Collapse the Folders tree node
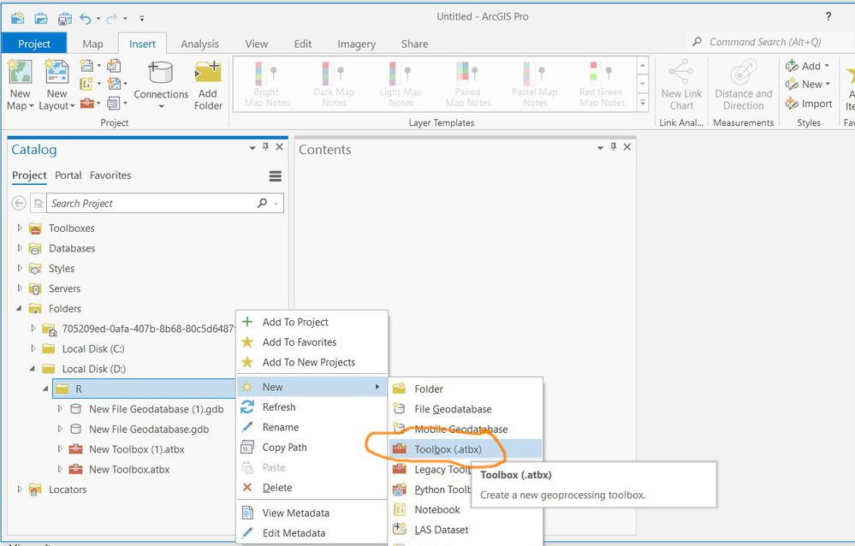Viewport: 855px width, 546px height. pyautogui.click(x=19, y=308)
